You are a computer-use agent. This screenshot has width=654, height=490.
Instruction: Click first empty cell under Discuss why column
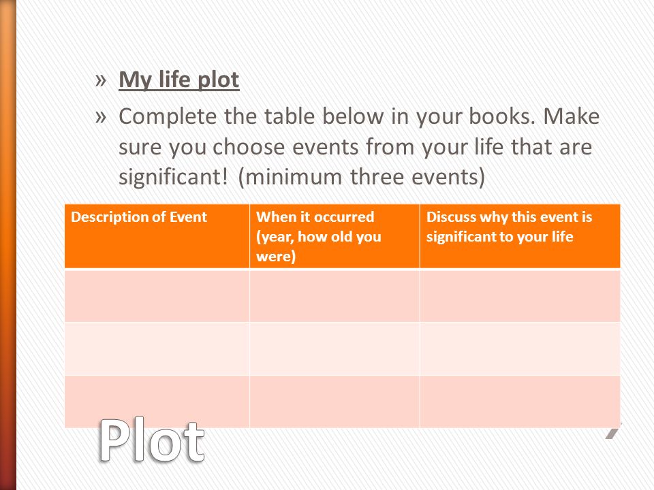tap(520, 295)
